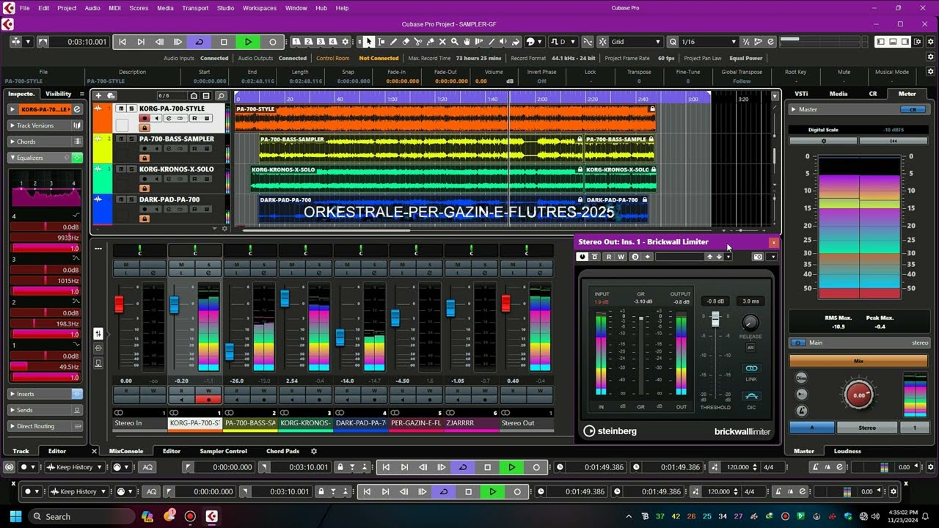Click the Stereo button in Control Room
The height and width of the screenshot is (528, 939).
tap(867, 428)
